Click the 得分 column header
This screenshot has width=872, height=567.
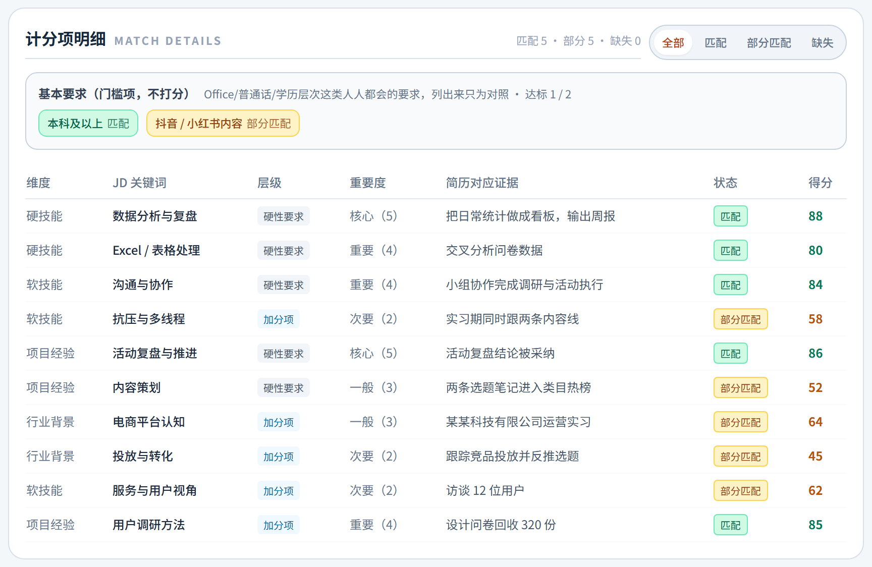(821, 183)
